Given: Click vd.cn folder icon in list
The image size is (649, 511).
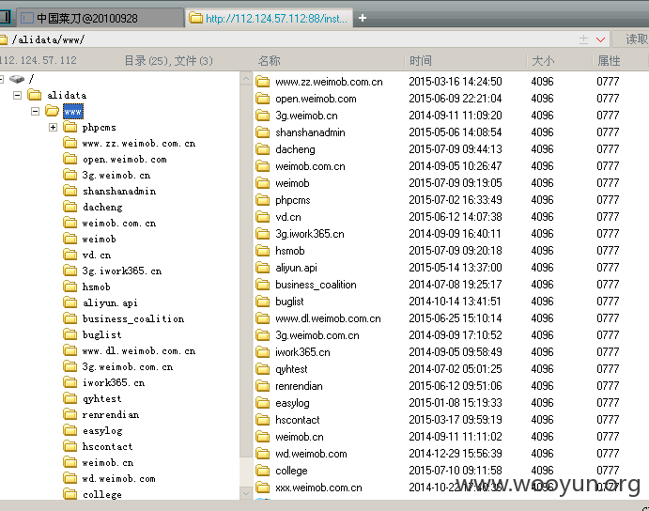Looking at the screenshot, I should coord(263,217).
